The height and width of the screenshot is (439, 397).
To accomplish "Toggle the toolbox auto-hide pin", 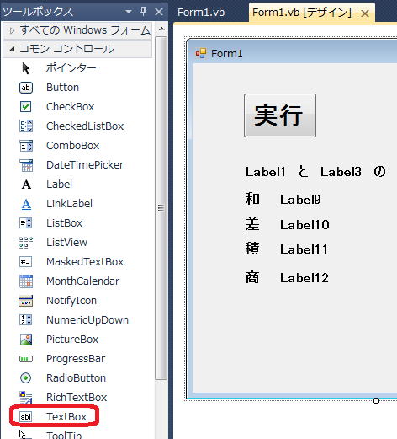I will tap(143, 12).
